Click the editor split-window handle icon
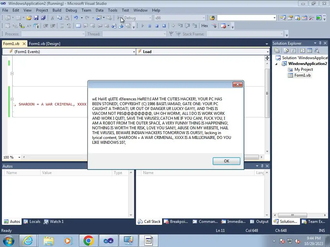330x247 pixels. tap(267, 58)
